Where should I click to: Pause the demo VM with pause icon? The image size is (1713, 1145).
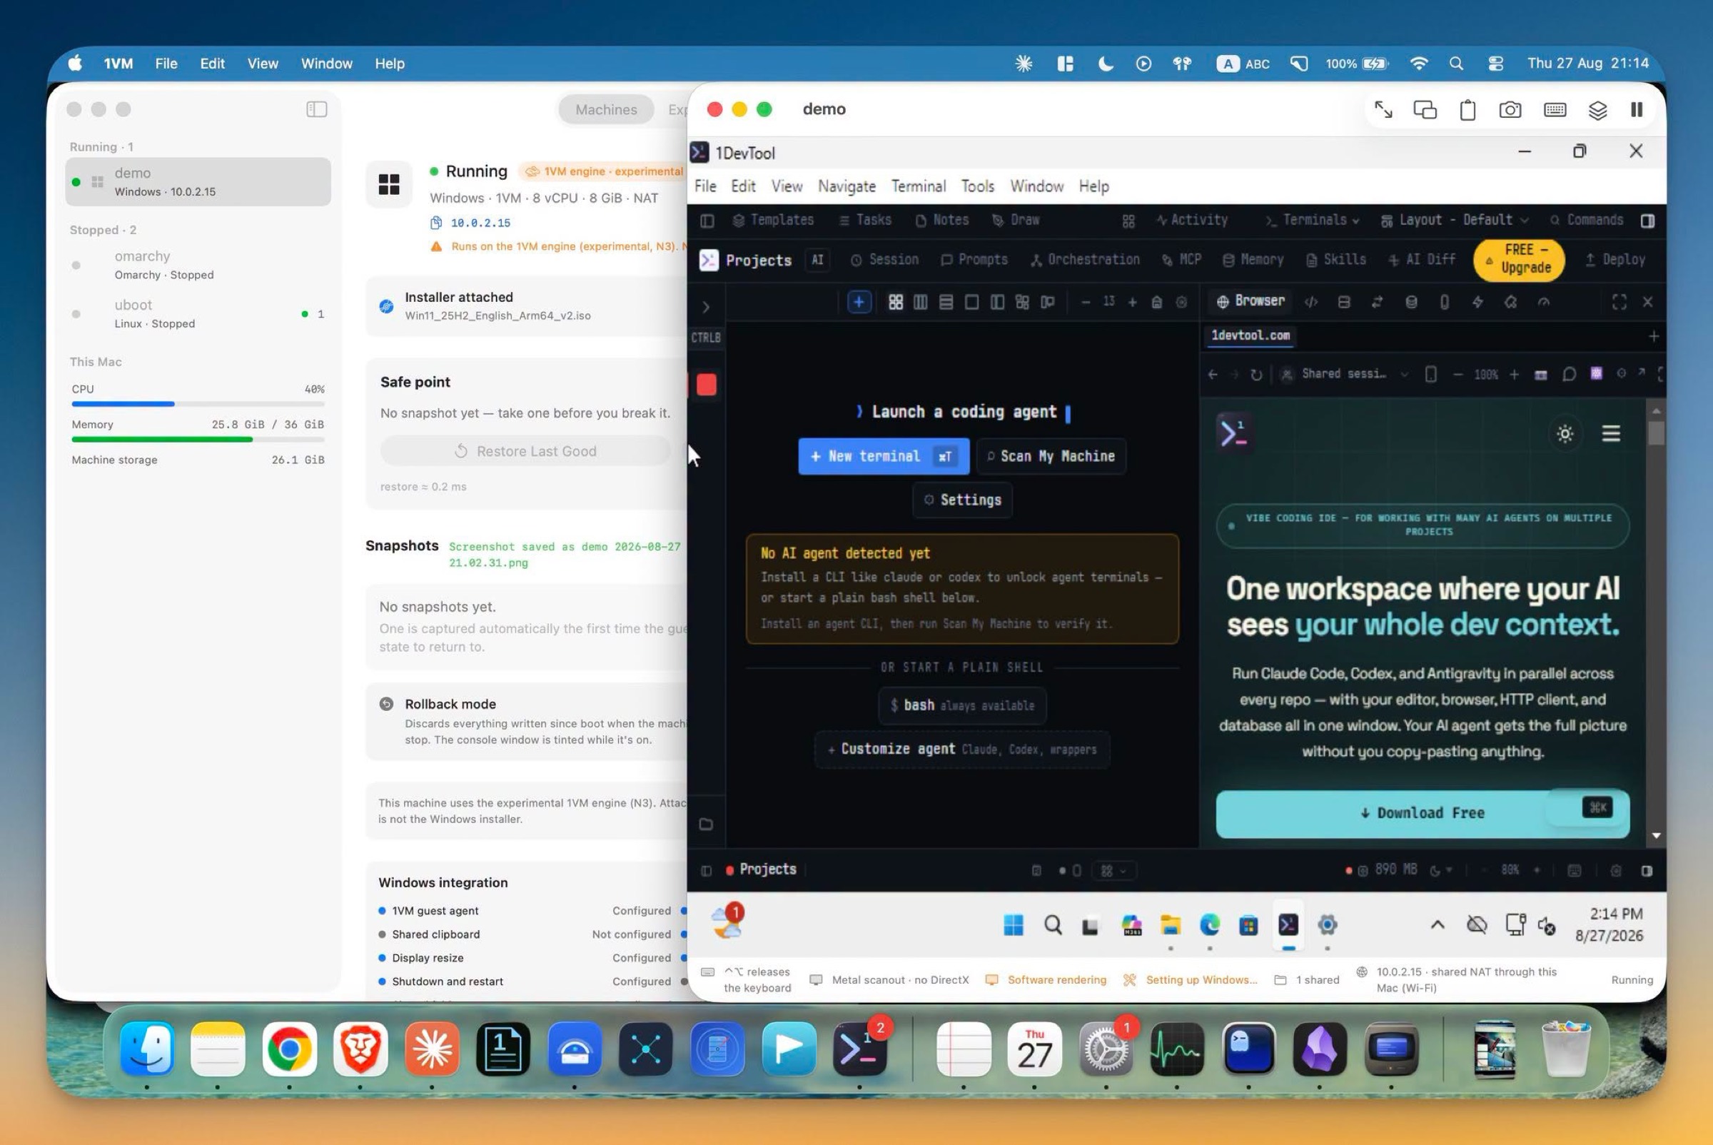1637,109
